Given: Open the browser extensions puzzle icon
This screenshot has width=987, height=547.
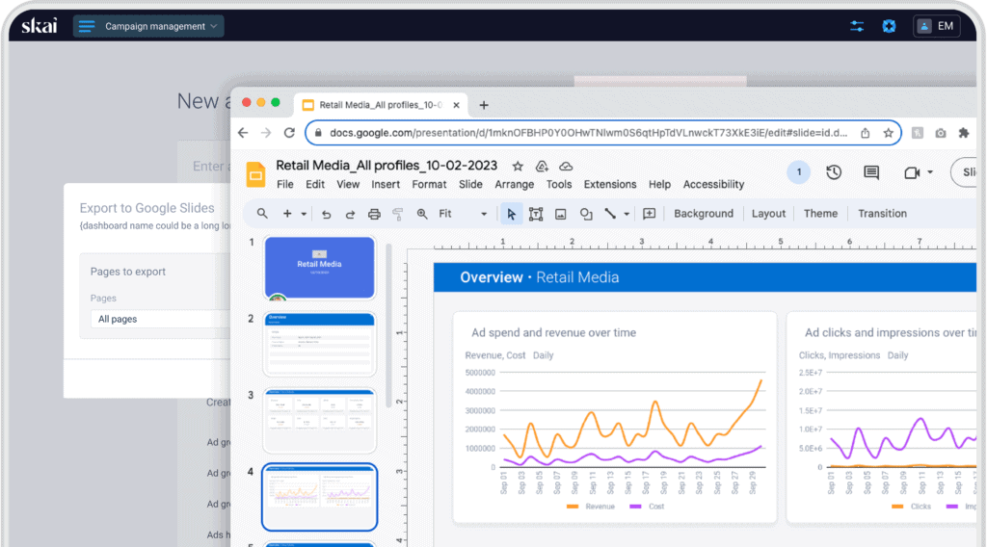Looking at the screenshot, I should click(x=964, y=133).
